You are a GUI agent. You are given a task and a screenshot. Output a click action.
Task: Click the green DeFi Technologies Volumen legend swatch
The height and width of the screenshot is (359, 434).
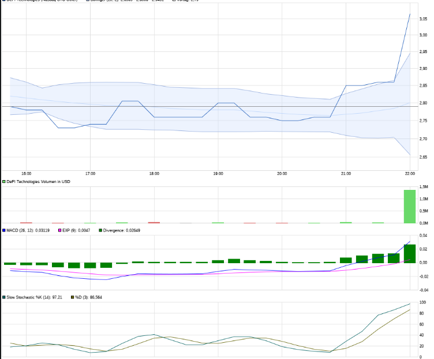pos(3,182)
